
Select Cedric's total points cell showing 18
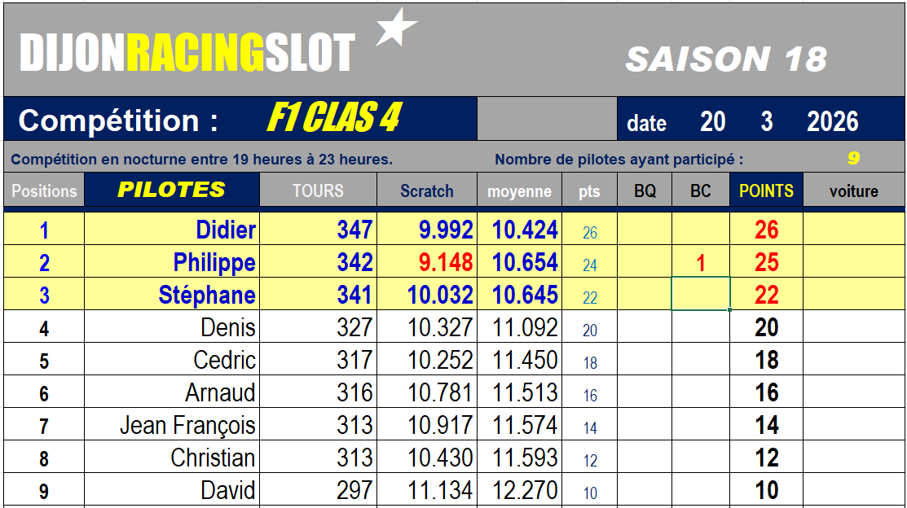pos(766,361)
